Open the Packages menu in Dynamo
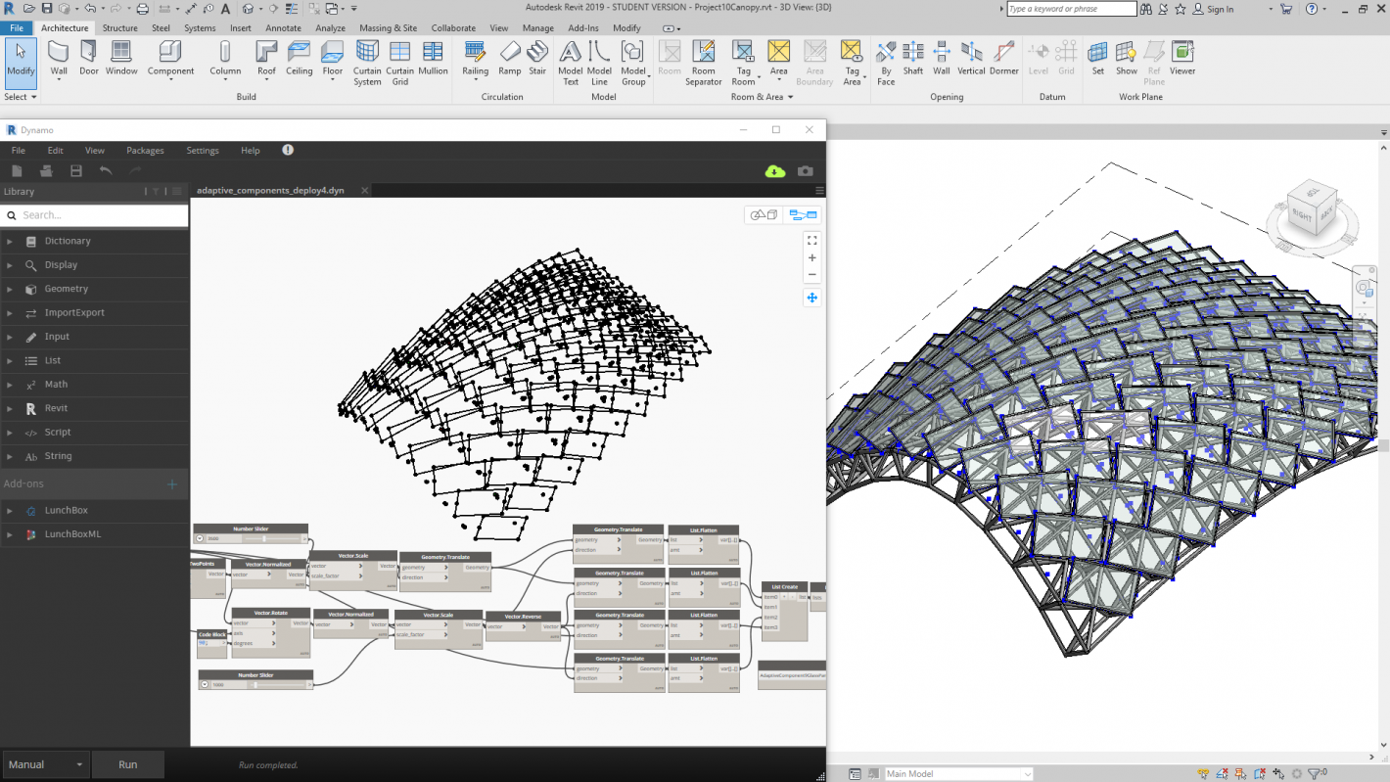Image resolution: width=1390 pixels, height=782 pixels. tap(145, 151)
